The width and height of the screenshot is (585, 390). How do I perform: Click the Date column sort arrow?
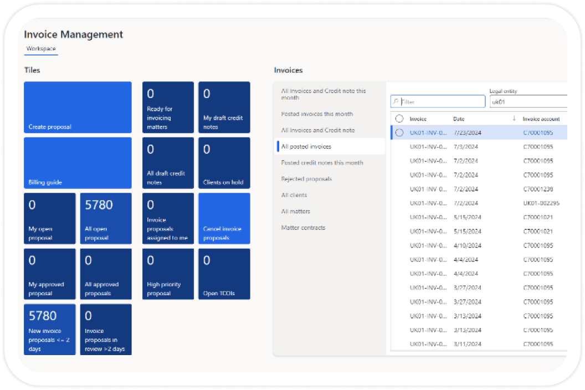click(x=514, y=119)
